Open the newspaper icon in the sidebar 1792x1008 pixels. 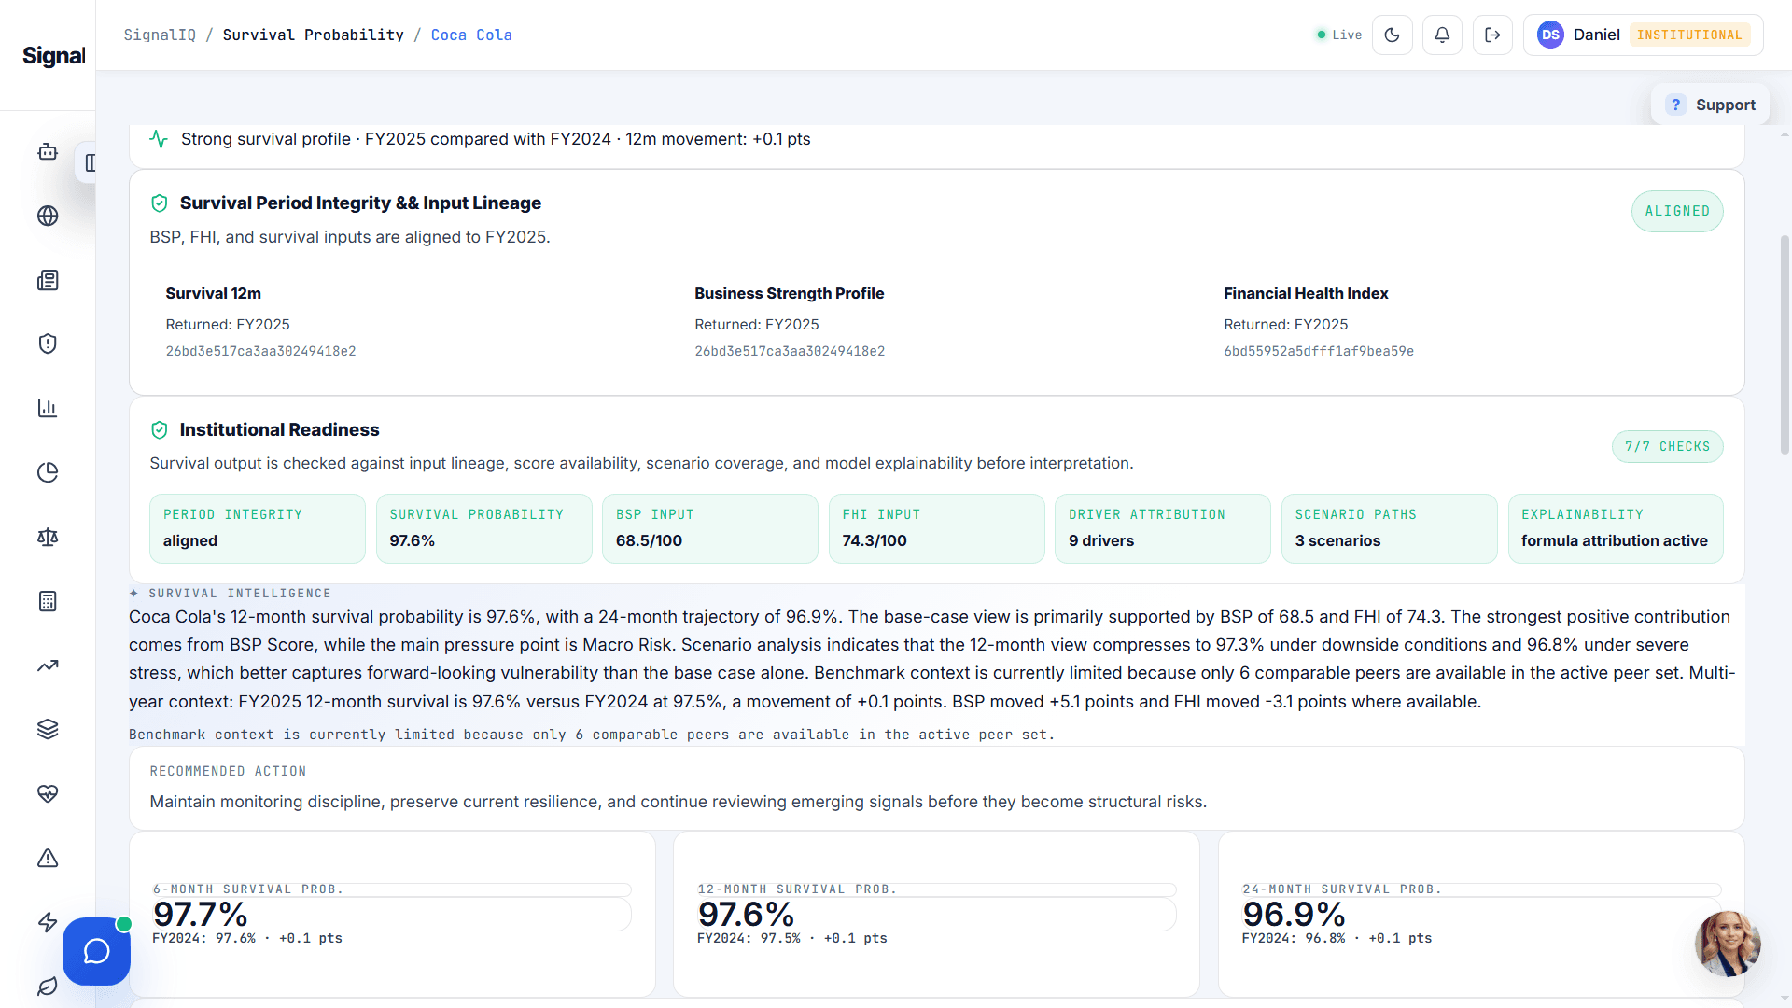click(48, 280)
